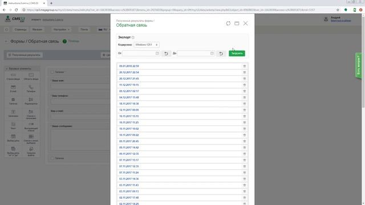The image size is (365, 205).
Task: Open a new Chrome tab
Action: point(51,3)
